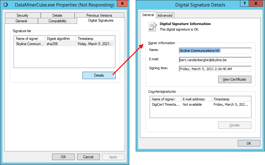Click the Digest algorithm column header
The width and height of the screenshot is (265, 165).
coord(60,39)
